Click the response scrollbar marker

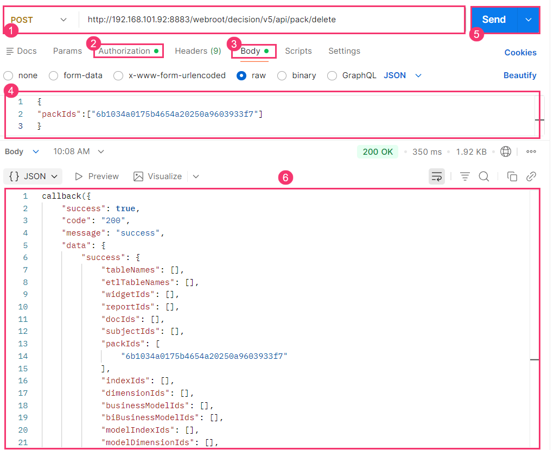[534, 359]
